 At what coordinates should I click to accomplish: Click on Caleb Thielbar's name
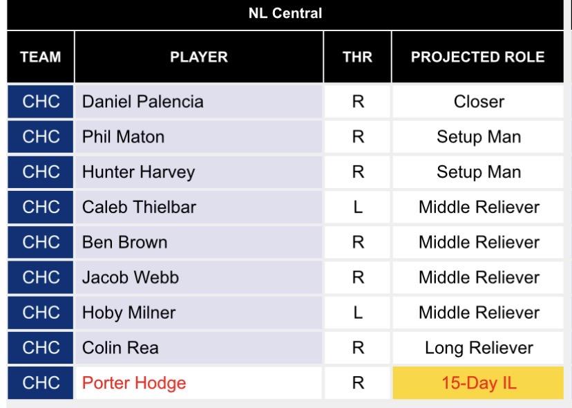pos(140,207)
